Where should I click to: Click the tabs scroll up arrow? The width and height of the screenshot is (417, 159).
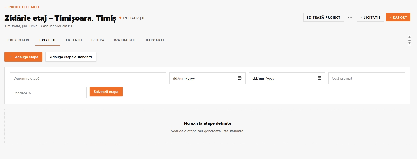(x=409, y=37)
